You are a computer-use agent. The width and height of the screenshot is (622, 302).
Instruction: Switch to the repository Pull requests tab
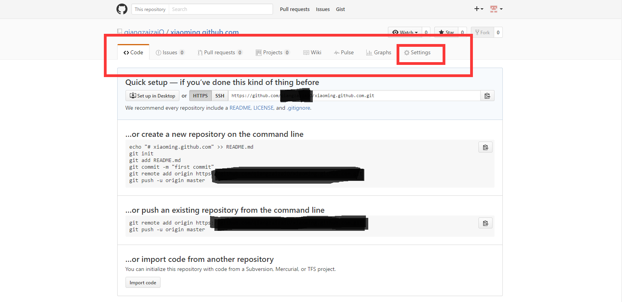220,52
